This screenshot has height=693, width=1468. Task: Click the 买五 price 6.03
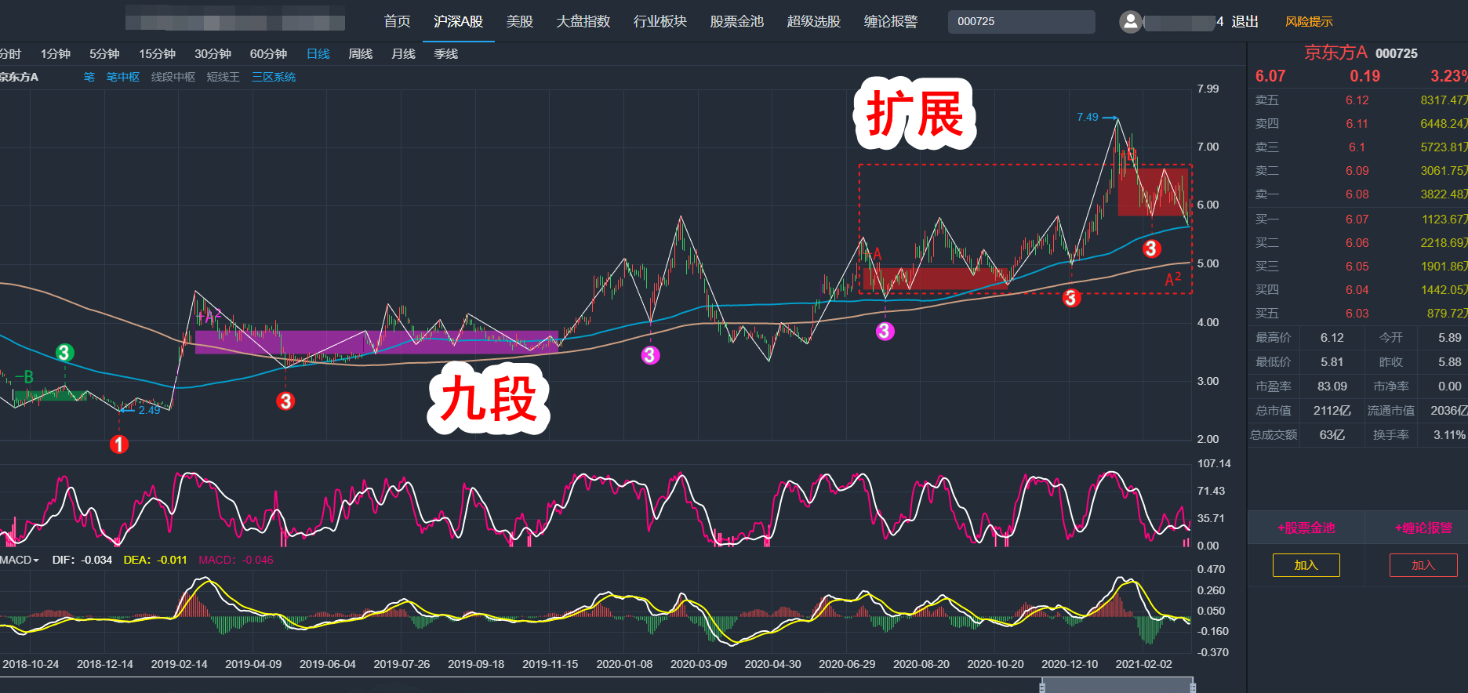click(1357, 314)
